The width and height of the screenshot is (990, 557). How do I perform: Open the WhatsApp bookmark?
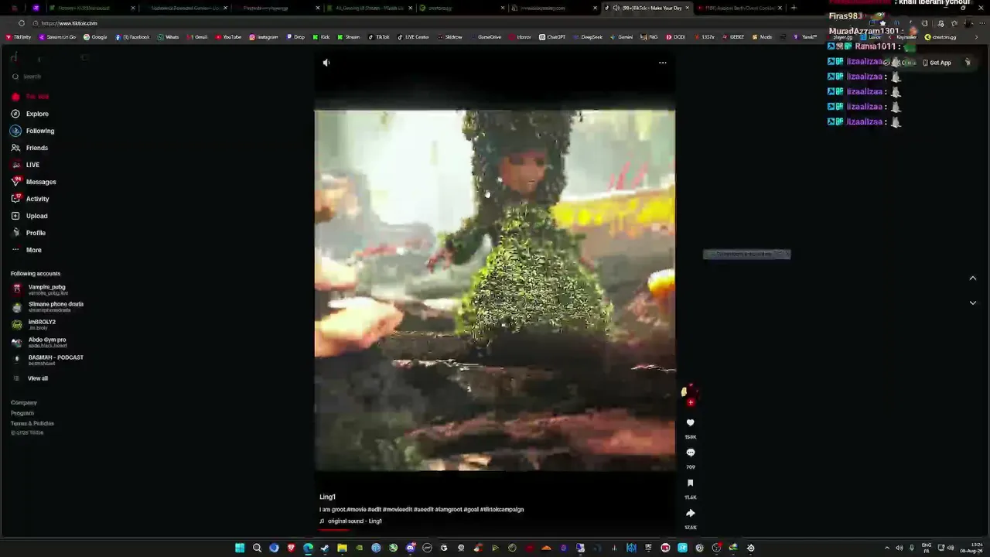click(168, 37)
